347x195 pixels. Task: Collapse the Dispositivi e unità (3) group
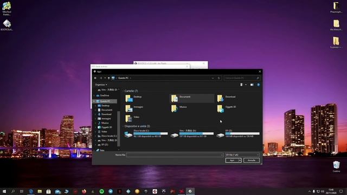(123, 126)
